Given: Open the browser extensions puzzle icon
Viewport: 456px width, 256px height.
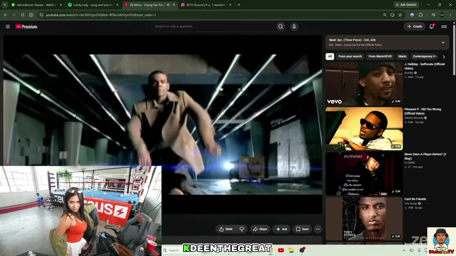Looking at the screenshot, I should 421,15.
